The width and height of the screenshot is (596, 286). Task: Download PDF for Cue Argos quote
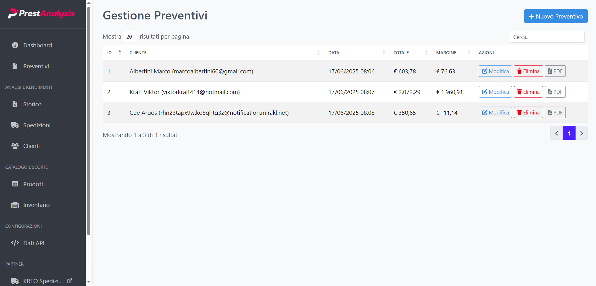click(x=555, y=113)
